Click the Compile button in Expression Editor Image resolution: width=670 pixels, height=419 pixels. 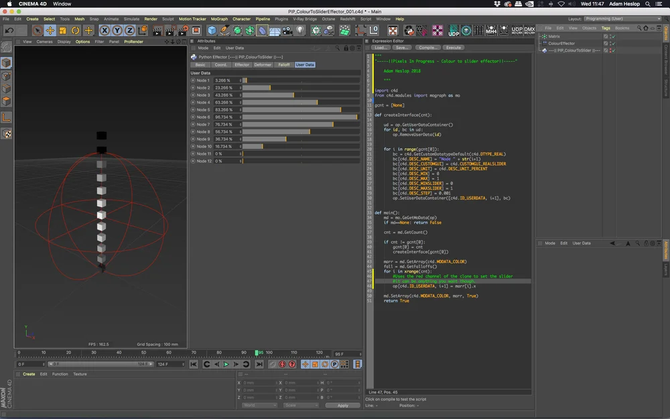[427, 48]
